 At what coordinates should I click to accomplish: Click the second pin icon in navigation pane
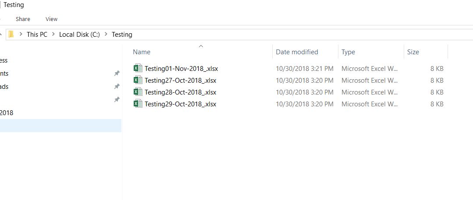coord(117,86)
